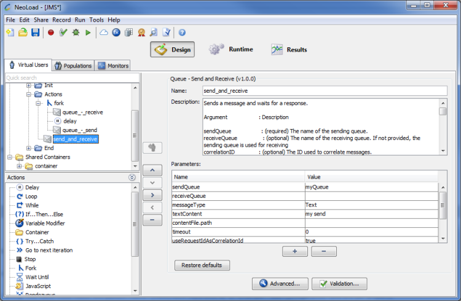Open the fx variables icon
Screen dimensions: 461x301
tap(116, 32)
